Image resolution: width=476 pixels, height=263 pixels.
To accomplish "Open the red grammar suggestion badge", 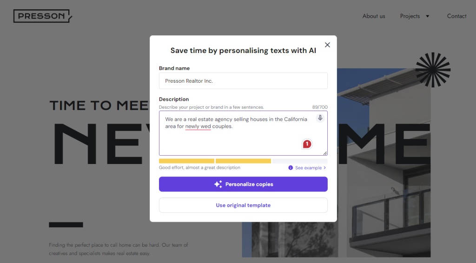I will pos(307,145).
